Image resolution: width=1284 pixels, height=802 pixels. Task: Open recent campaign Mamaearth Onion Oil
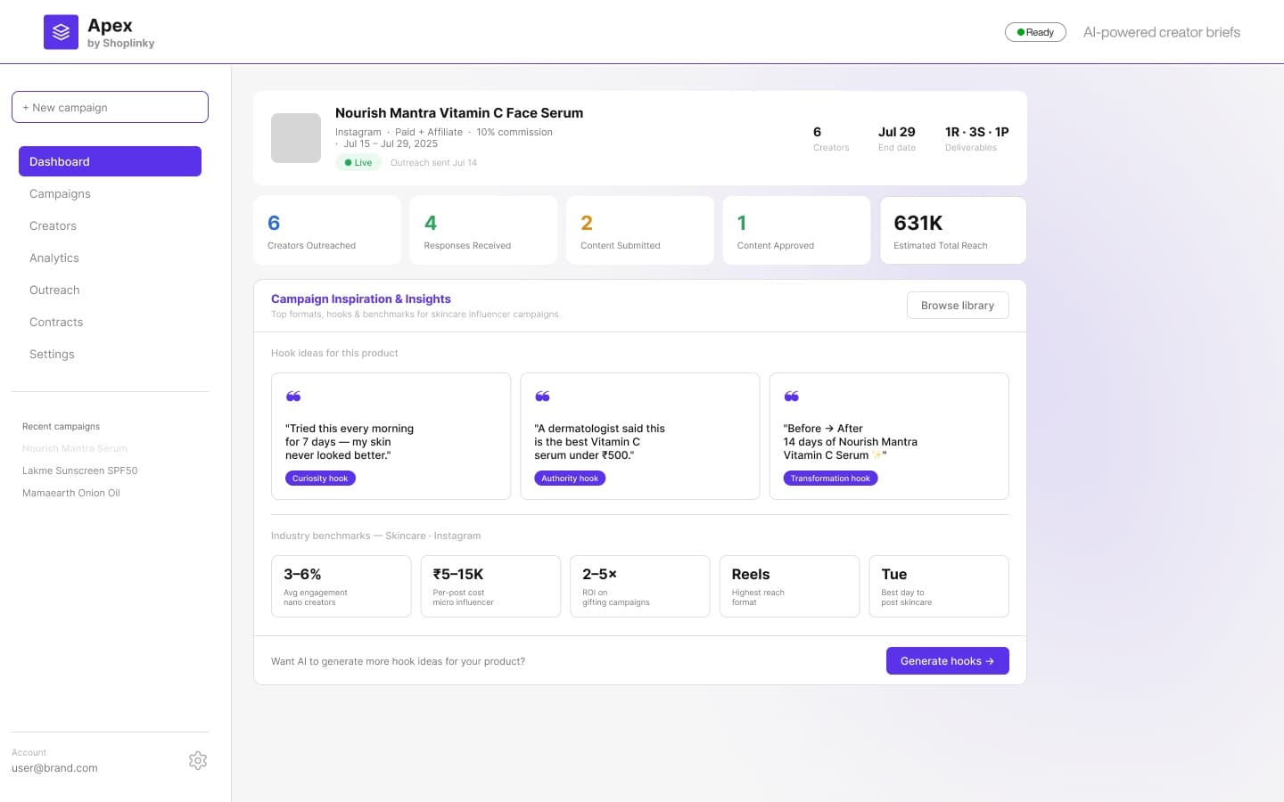tap(71, 493)
